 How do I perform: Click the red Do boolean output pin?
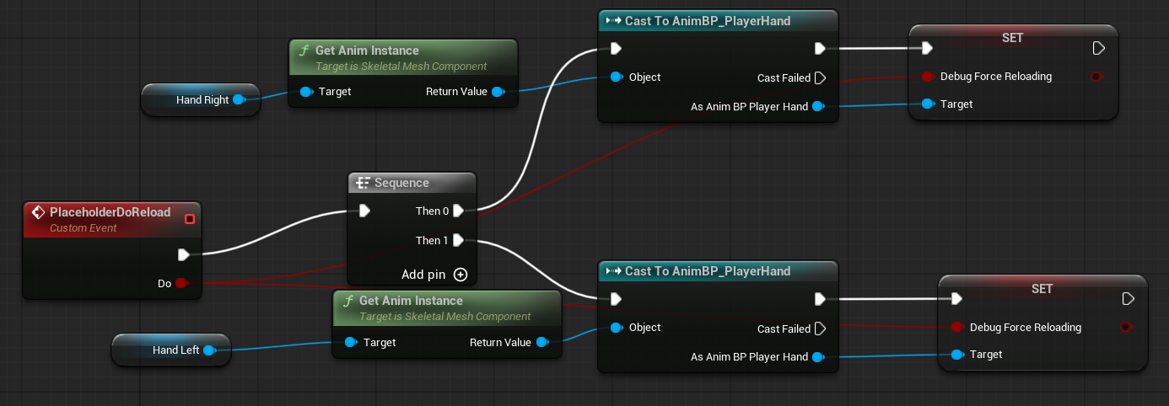click(x=181, y=284)
